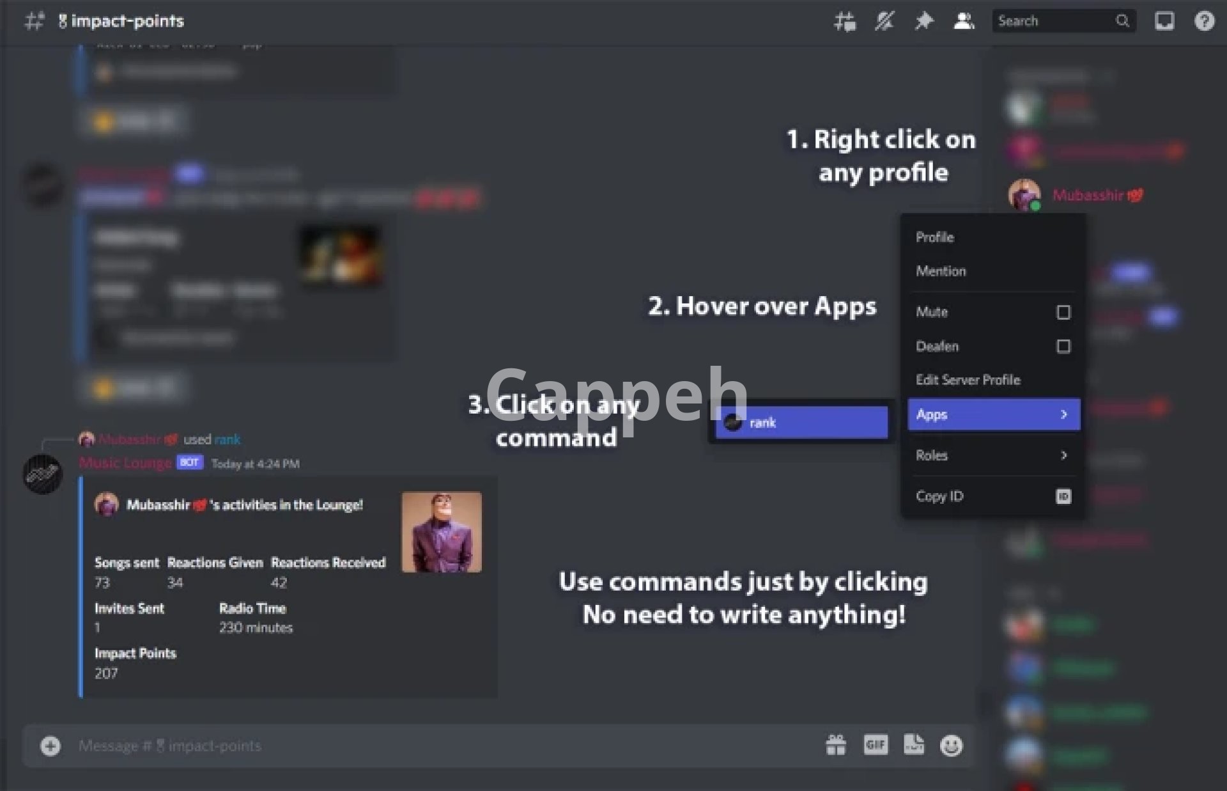1227x791 pixels.
Task: Open the sticker picker icon
Action: [x=913, y=745]
